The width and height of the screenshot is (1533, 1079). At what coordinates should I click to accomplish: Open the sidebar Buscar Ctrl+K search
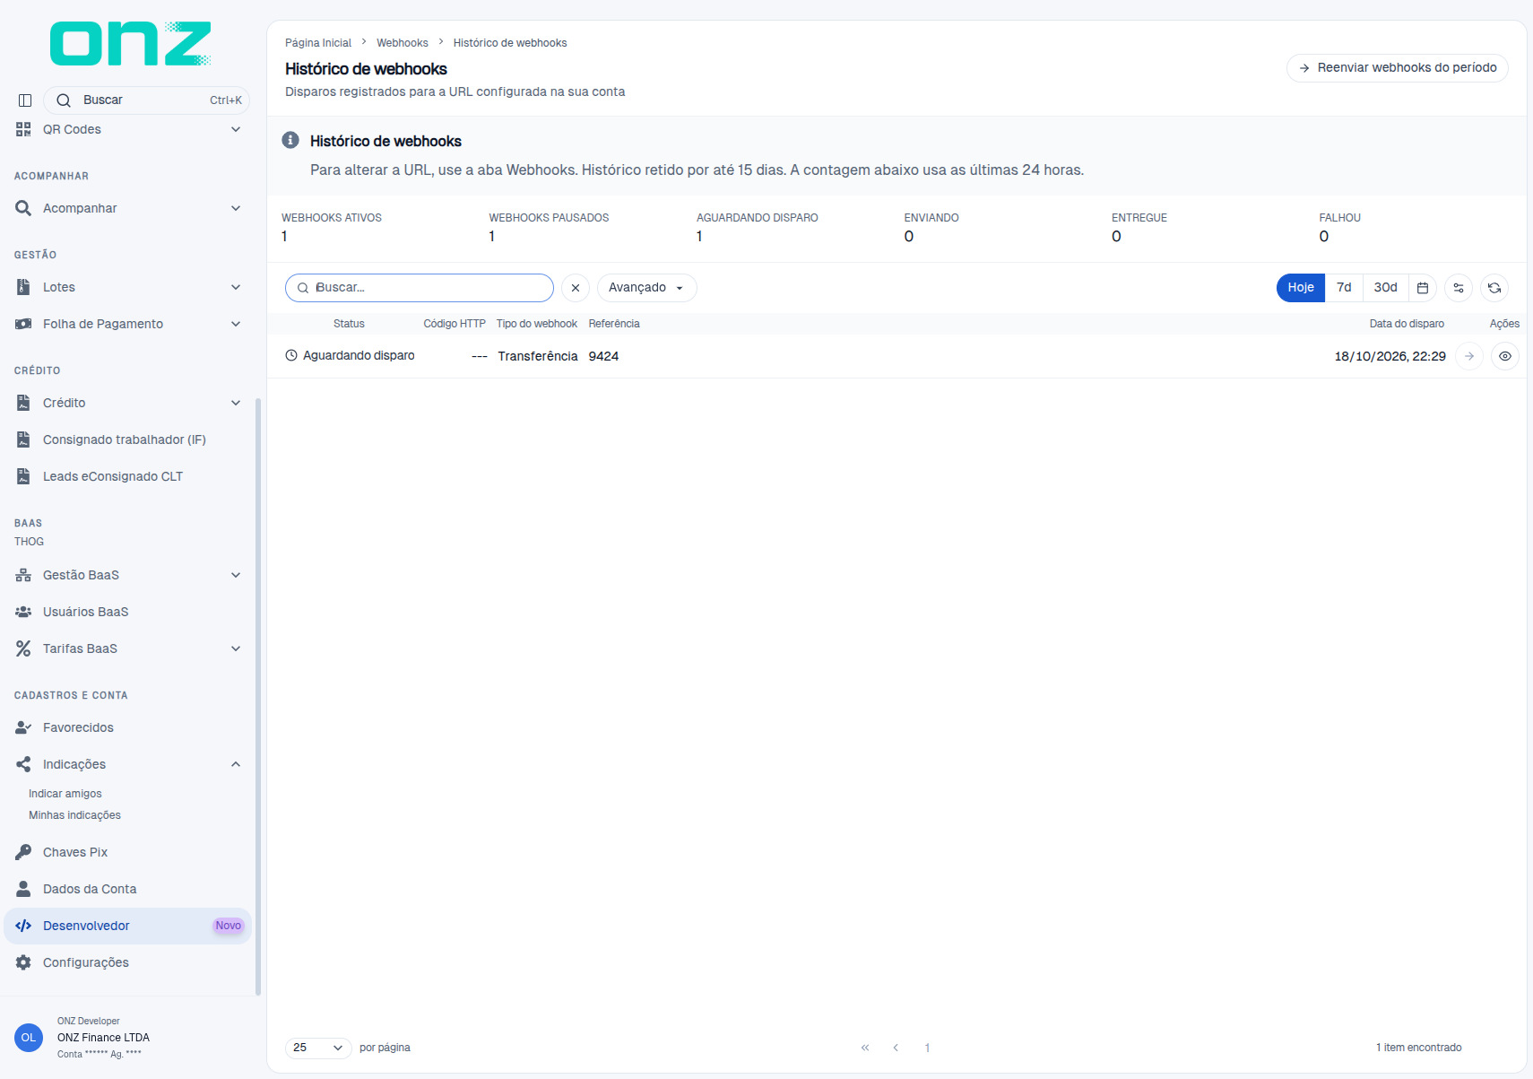146,100
